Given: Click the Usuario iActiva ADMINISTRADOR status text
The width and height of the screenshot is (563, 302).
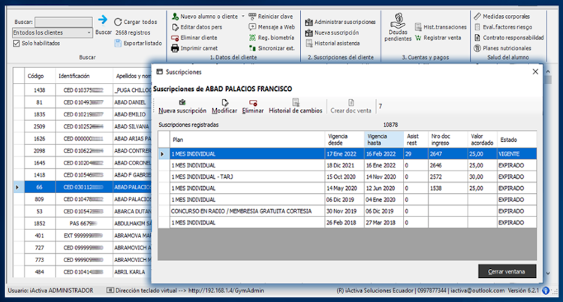Looking at the screenshot, I should pos(50,291).
